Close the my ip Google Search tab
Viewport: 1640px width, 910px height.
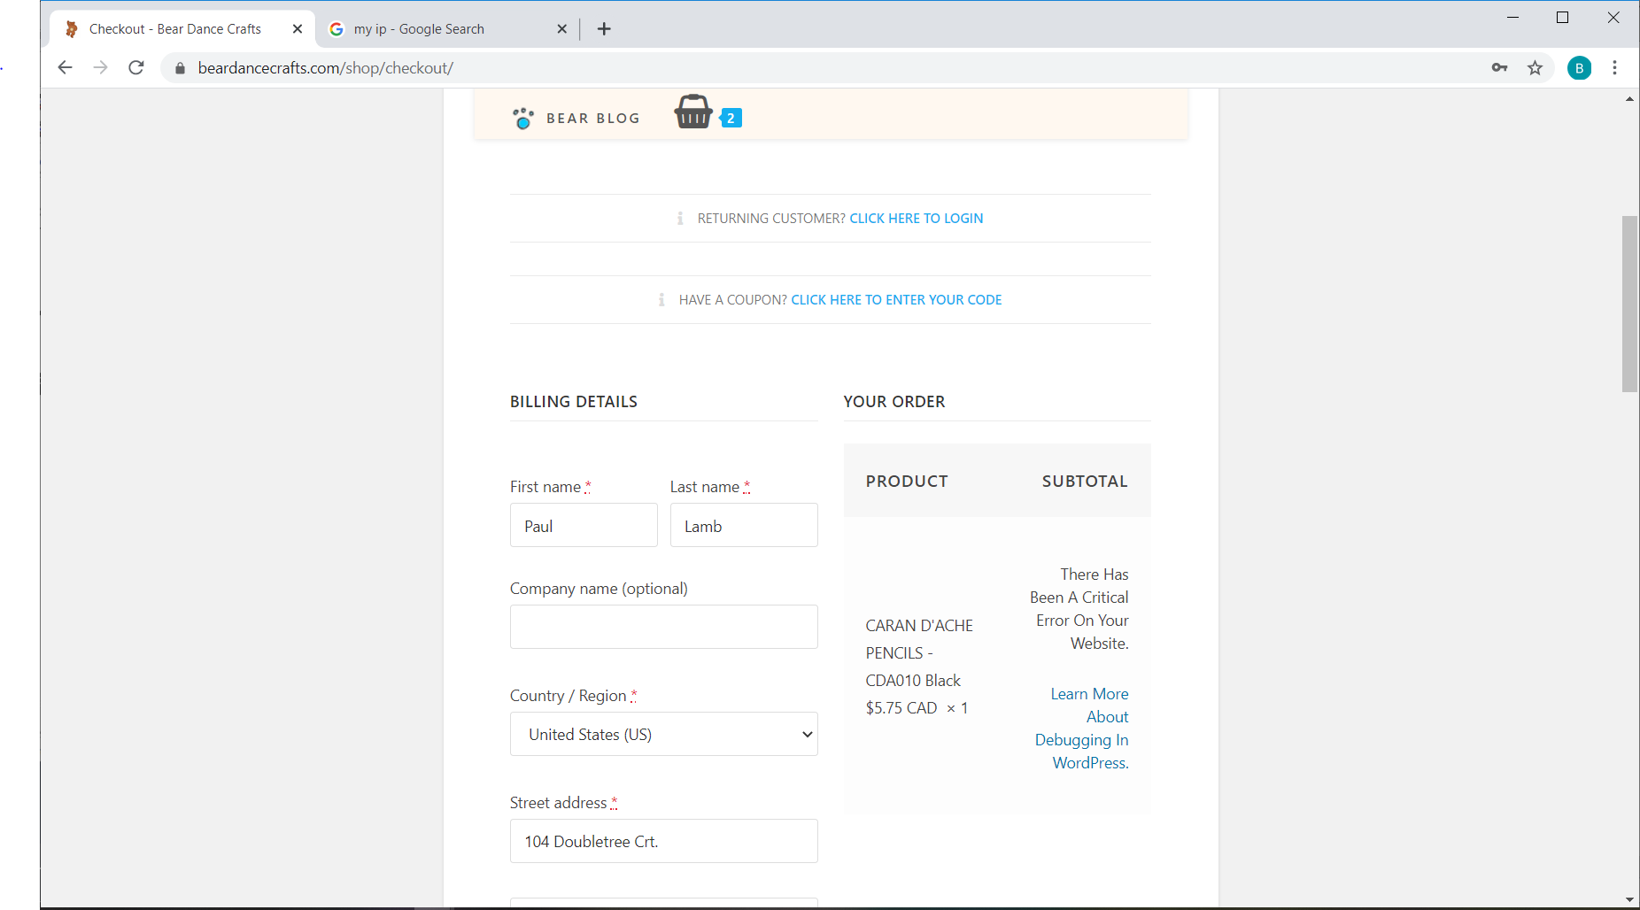pyautogui.click(x=561, y=29)
